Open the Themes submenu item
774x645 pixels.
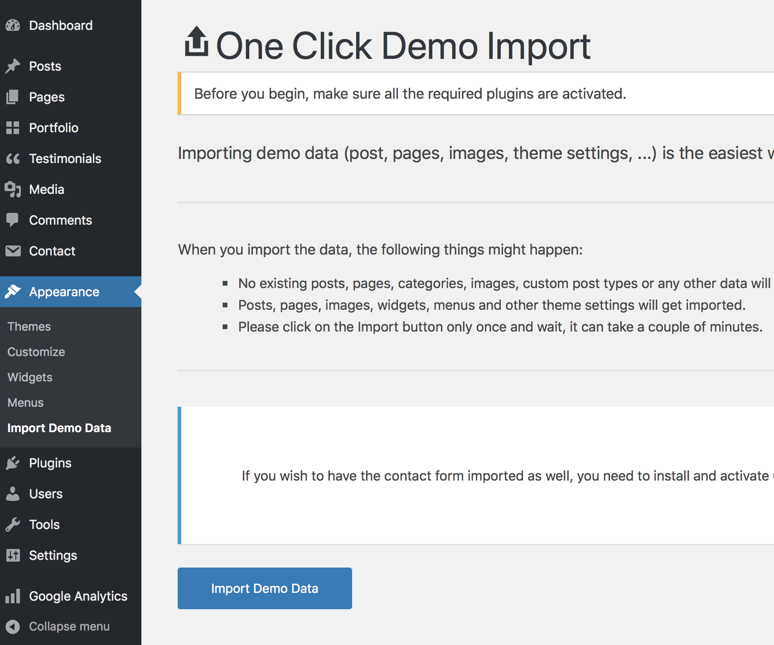tap(29, 327)
